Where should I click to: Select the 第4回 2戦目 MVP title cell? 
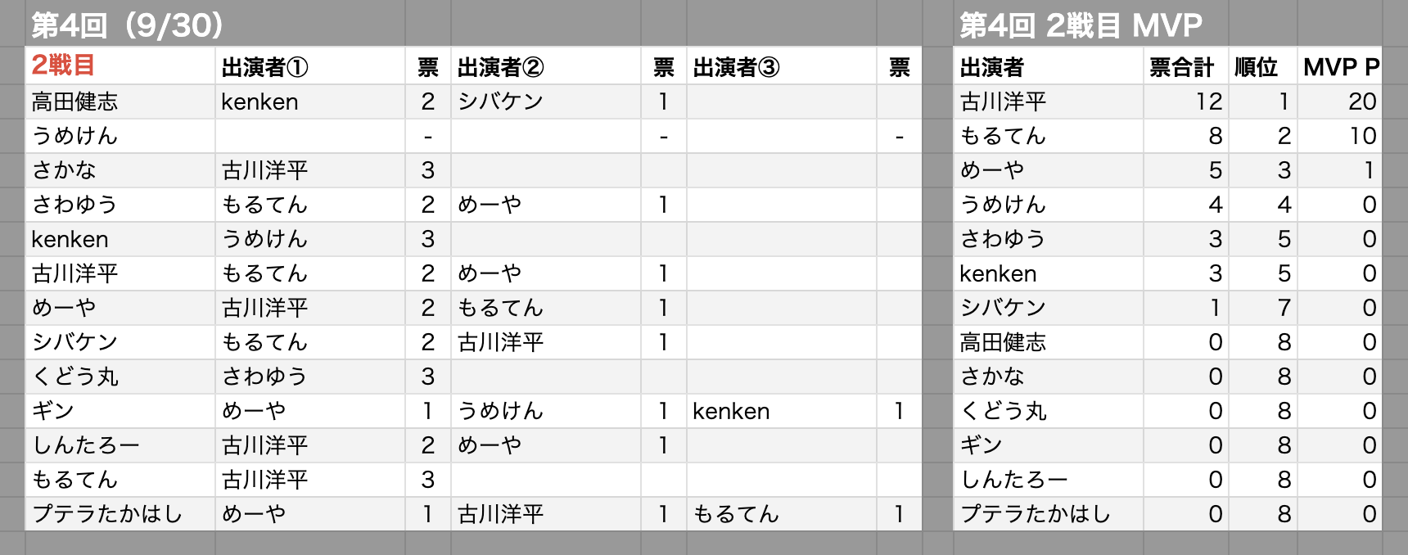(1081, 25)
